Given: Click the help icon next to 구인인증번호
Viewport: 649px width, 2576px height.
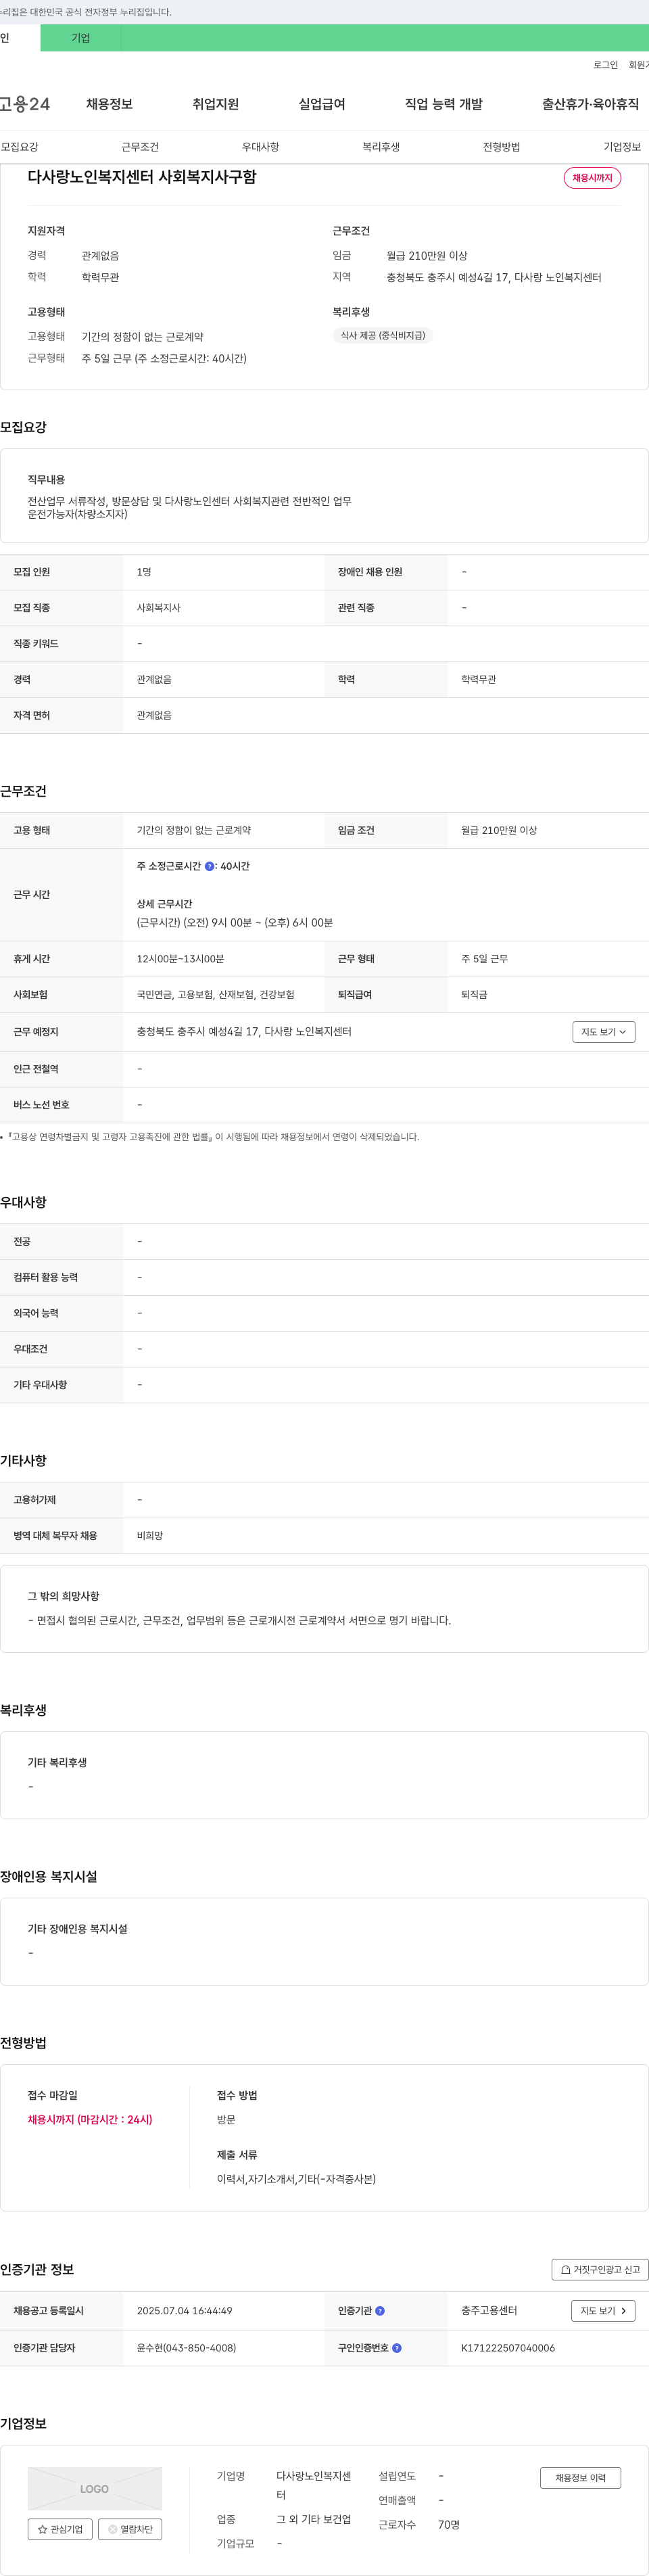Looking at the screenshot, I should [x=397, y=2348].
